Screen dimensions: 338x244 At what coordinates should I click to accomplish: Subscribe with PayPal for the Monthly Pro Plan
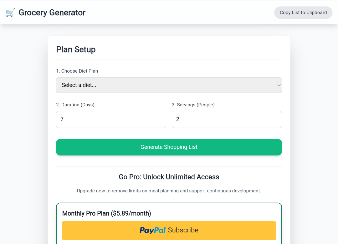tap(169, 230)
